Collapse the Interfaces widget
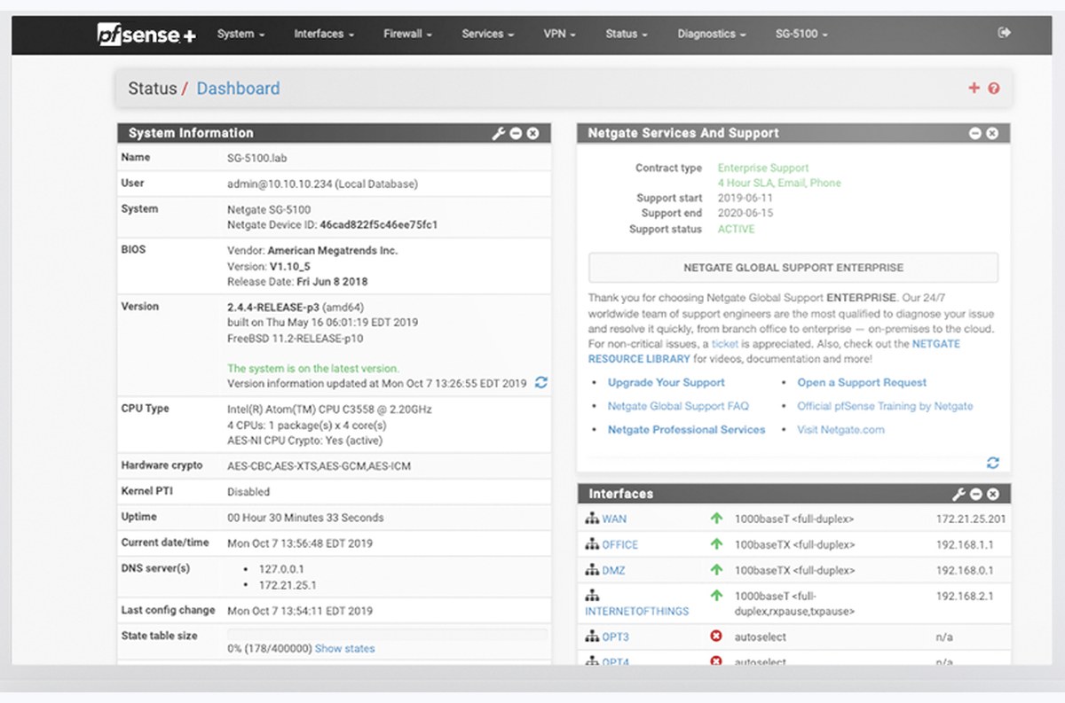 pos(975,494)
